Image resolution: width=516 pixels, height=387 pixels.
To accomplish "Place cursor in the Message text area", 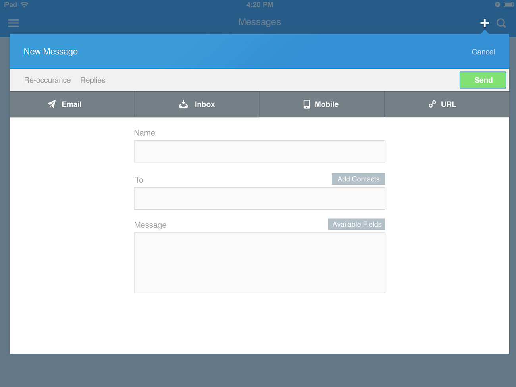I will pos(259,263).
